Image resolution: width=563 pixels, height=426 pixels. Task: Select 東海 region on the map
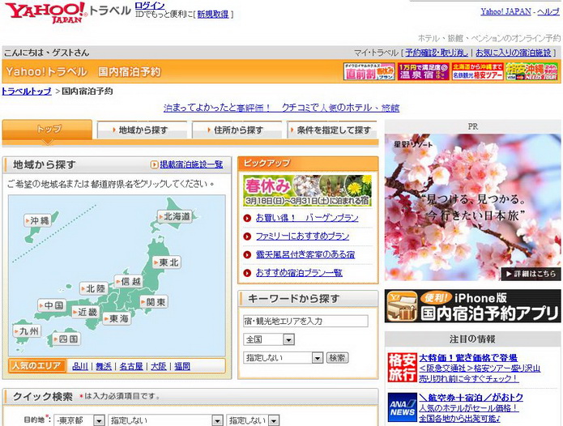(x=117, y=318)
